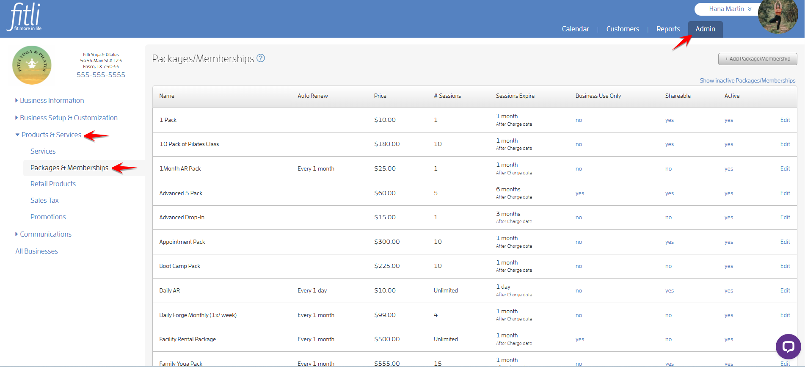
Task: Expand Business Setup & Customization section
Action: 66,118
